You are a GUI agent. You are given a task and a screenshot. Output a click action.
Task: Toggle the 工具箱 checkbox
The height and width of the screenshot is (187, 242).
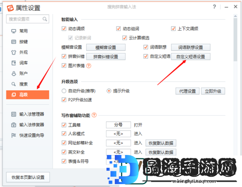pyautogui.click(x=64, y=125)
